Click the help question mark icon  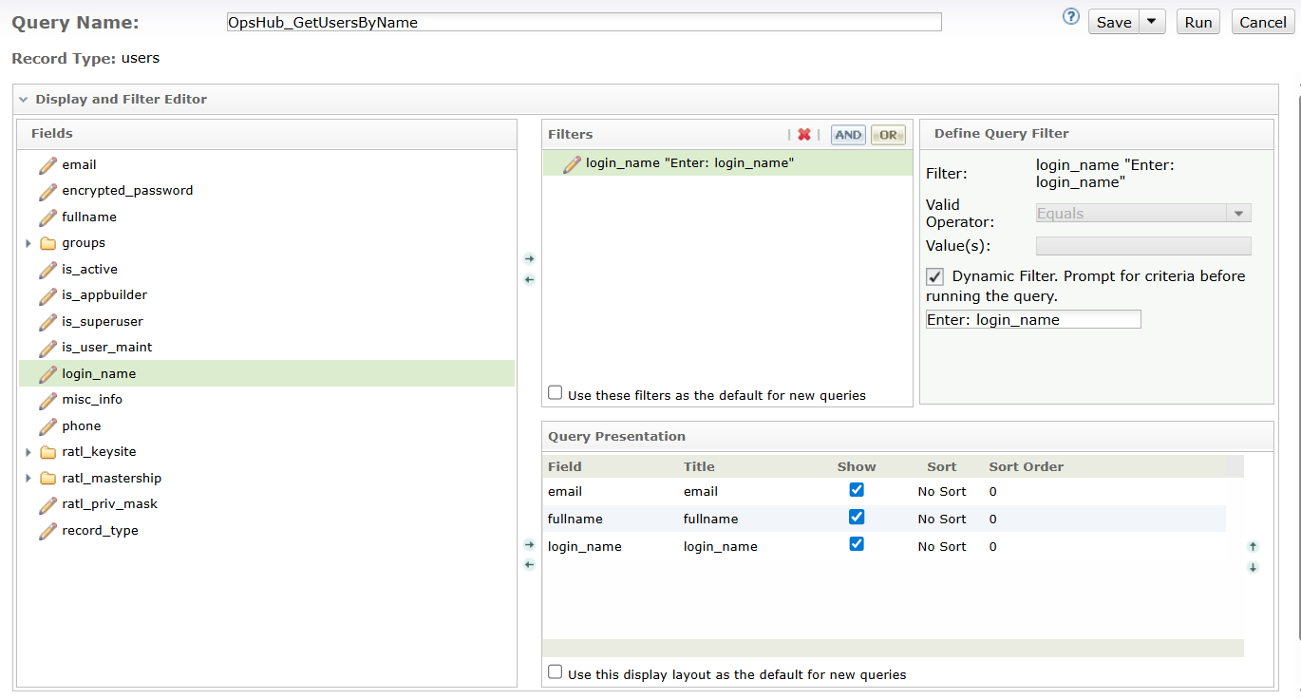click(x=1070, y=16)
